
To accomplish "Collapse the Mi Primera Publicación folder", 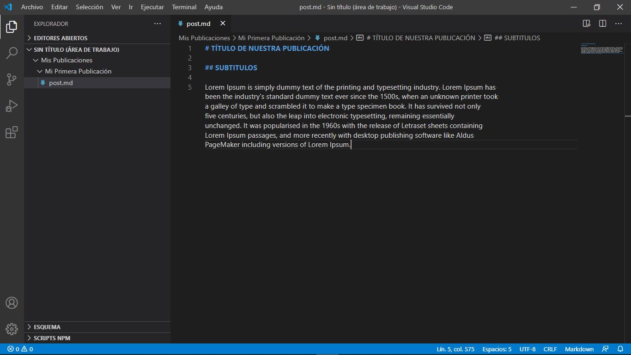I will [97, 71].
